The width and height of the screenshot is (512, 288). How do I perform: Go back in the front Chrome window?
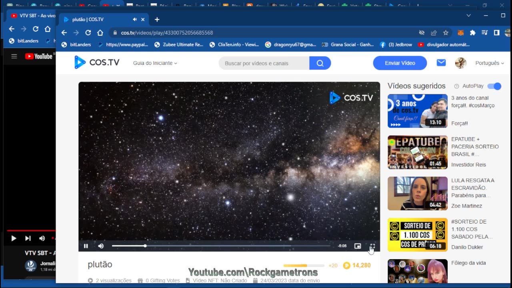pos(64,33)
